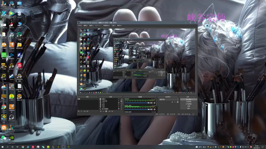Open taskbar search magnifier

tap(7, 147)
